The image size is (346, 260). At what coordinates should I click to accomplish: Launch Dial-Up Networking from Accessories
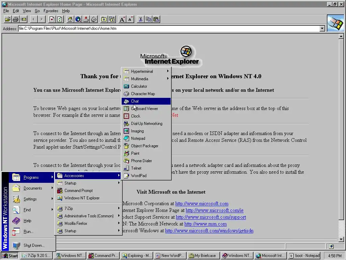(146, 124)
